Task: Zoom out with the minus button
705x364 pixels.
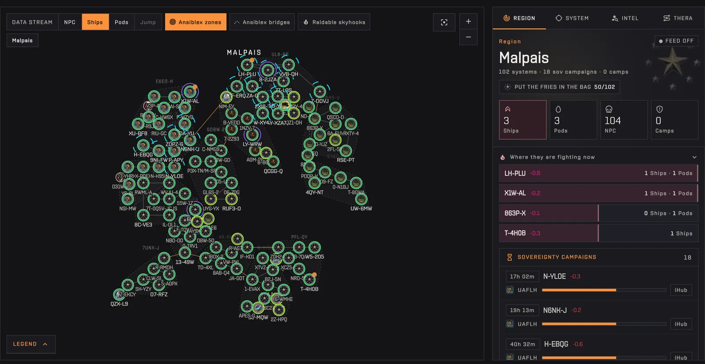Action: [x=468, y=37]
